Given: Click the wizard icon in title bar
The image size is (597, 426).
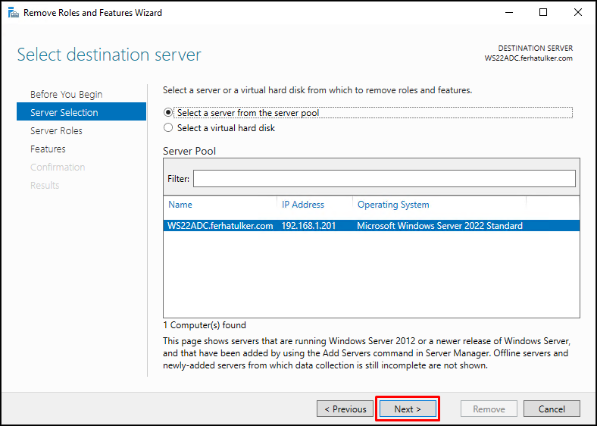Looking at the screenshot, I should click(x=14, y=13).
